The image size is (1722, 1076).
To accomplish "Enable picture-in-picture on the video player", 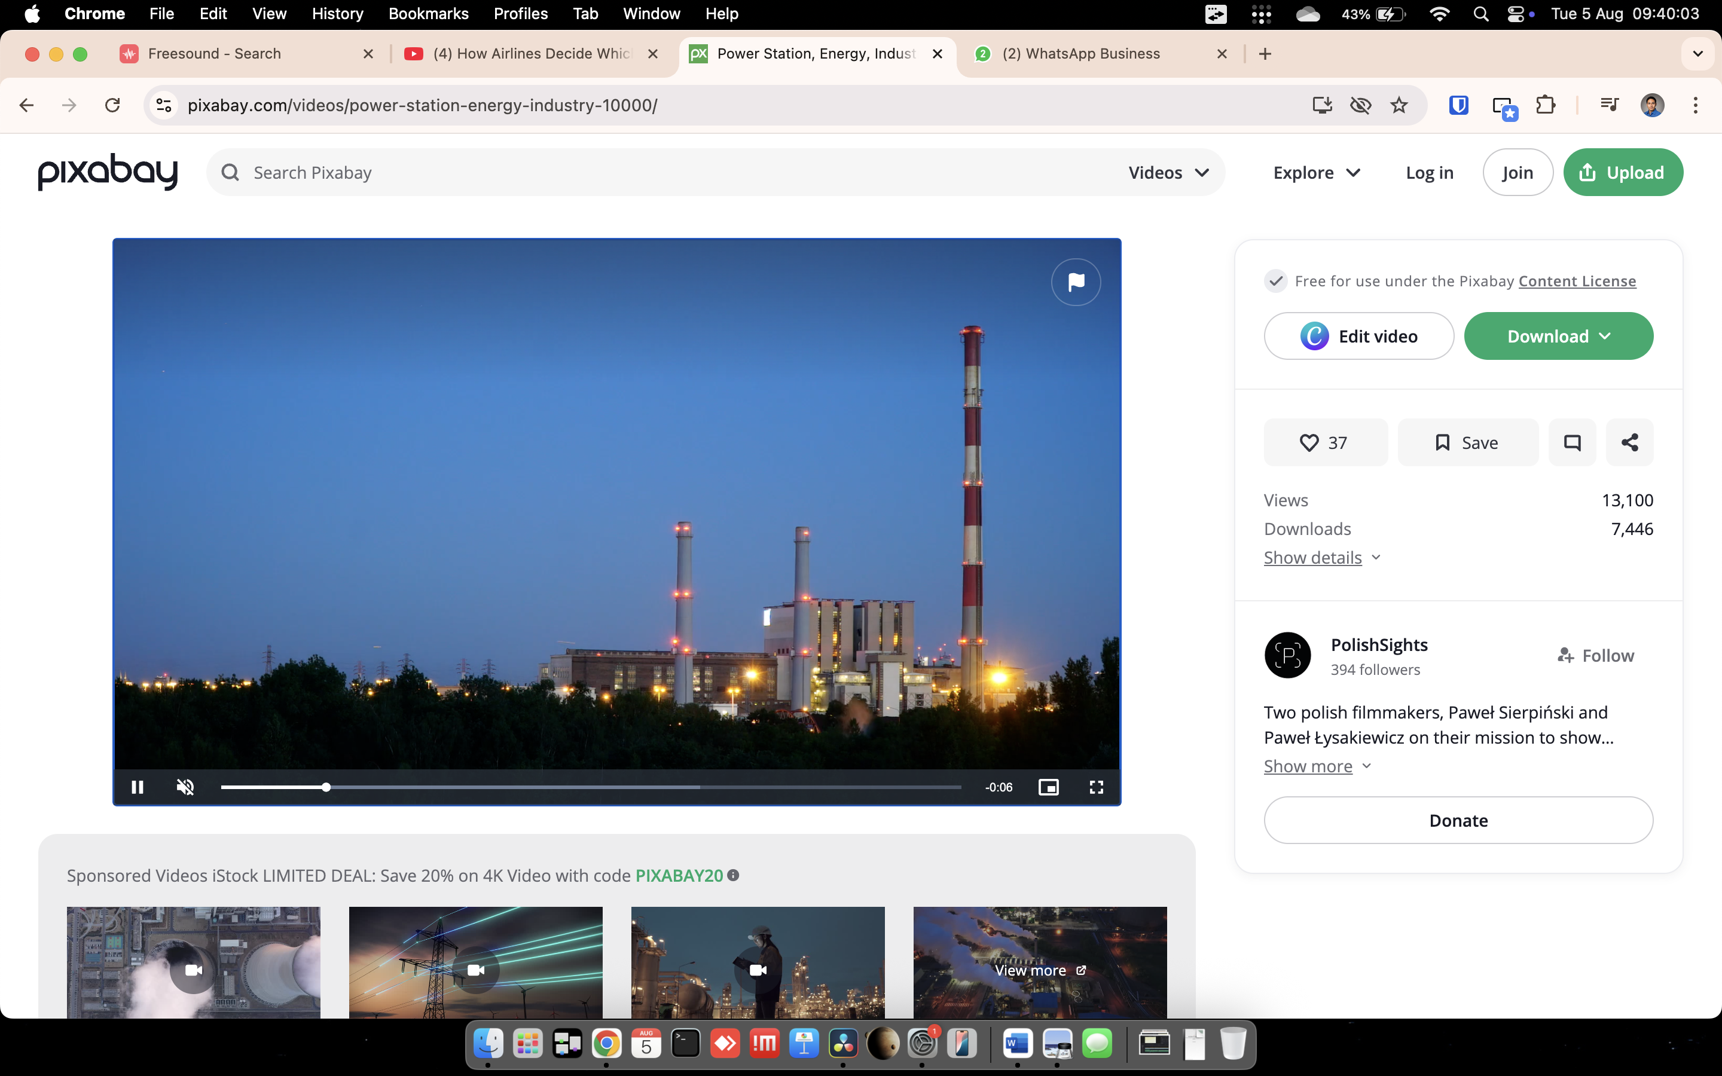I will click(x=1048, y=786).
